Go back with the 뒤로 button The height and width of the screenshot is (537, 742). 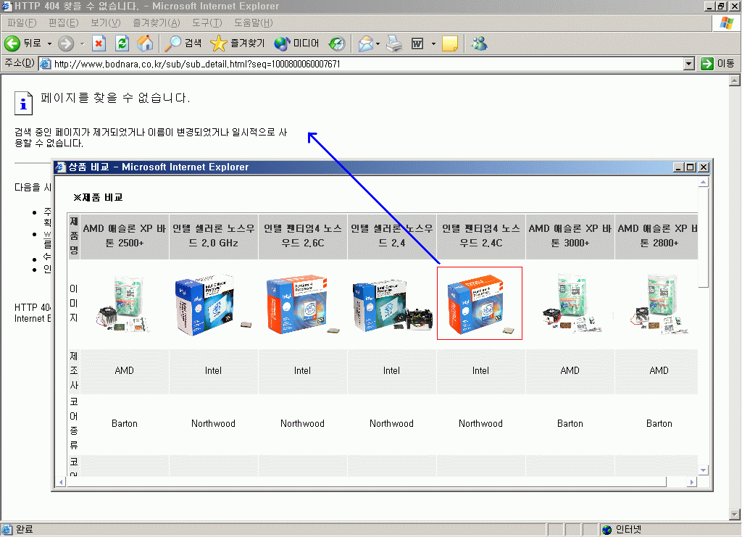point(22,43)
